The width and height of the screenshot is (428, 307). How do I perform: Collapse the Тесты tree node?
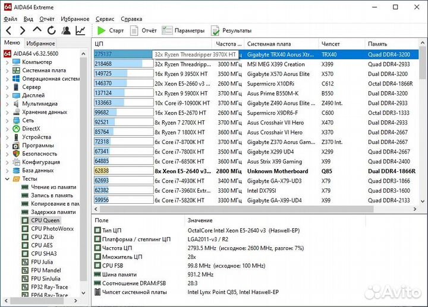click(7, 179)
